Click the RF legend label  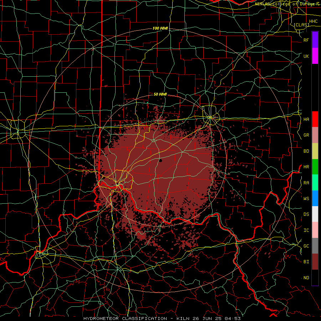click(x=306, y=40)
